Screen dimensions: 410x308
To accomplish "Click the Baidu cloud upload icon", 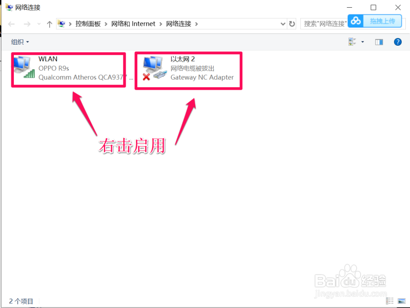I will (x=356, y=21).
